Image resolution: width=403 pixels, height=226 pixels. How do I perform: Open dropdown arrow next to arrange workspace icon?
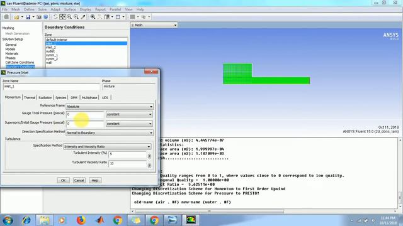(x=112, y=17)
